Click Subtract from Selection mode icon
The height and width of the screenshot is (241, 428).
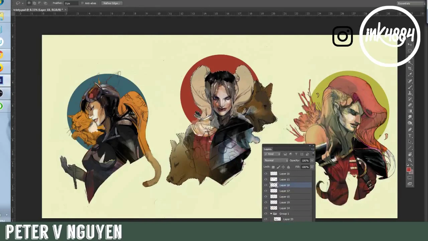(39, 3)
